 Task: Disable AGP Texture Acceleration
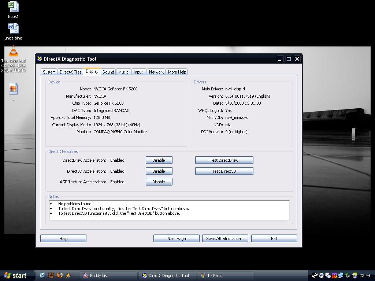[x=159, y=182]
